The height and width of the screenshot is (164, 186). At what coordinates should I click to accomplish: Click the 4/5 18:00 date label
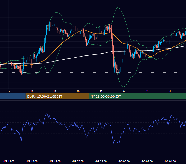pos(55,161)
